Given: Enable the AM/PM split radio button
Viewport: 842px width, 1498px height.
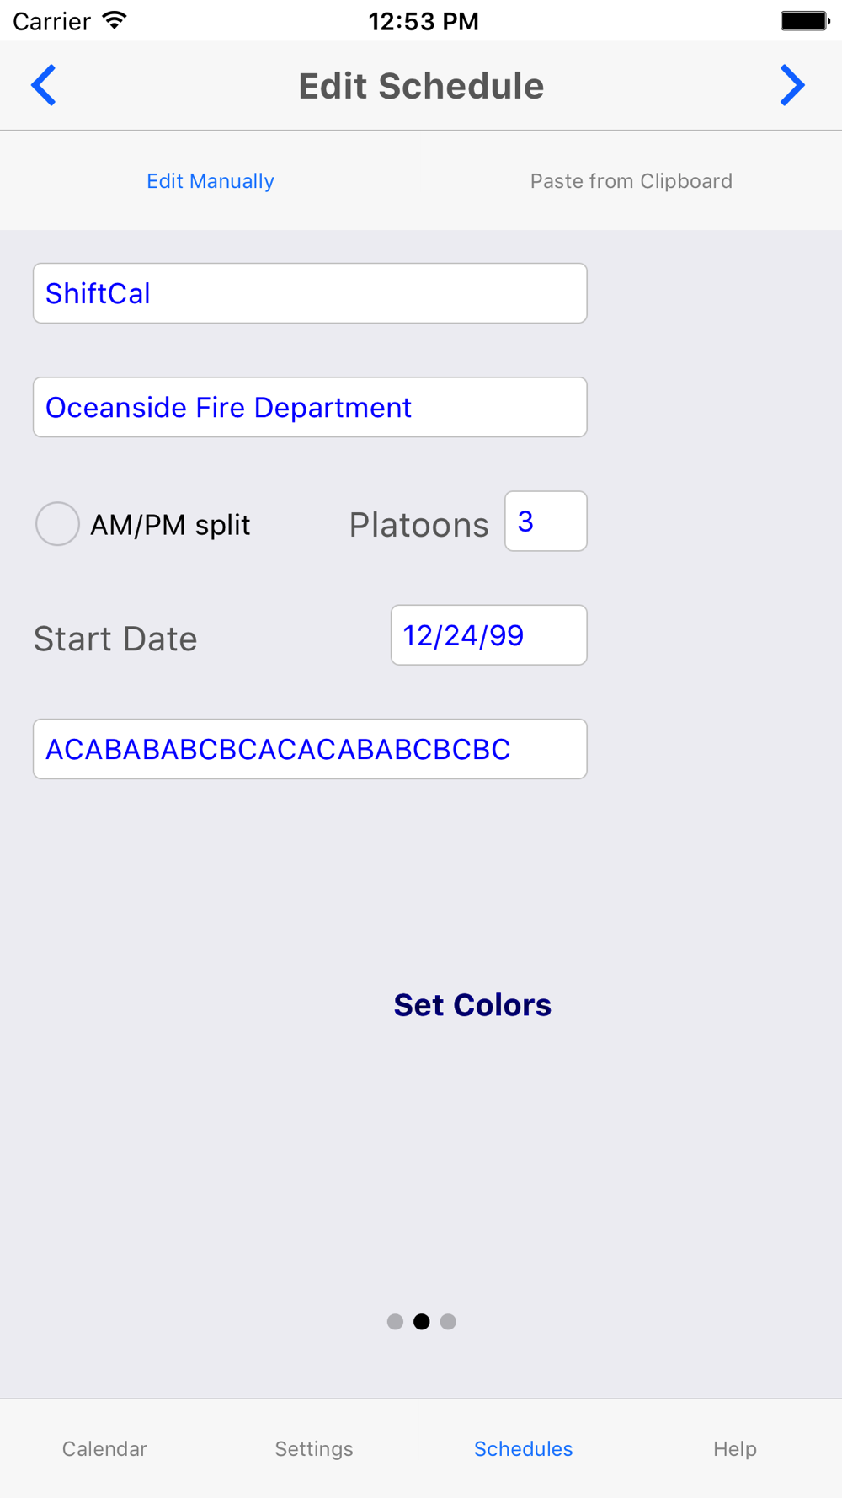Looking at the screenshot, I should (x=57, y=523).
